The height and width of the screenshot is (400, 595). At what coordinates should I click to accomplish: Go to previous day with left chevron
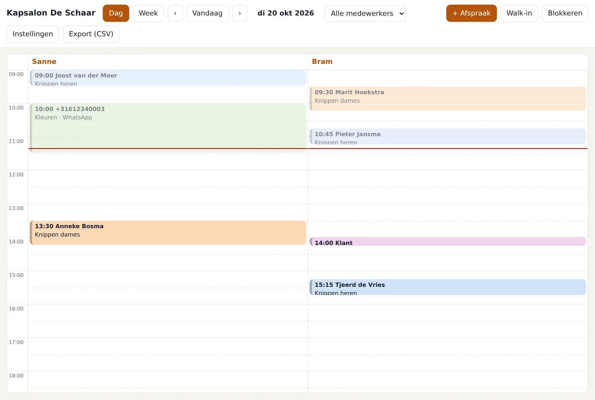[175, 13]
